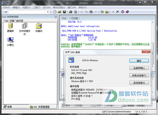This screenshot has height=115, width=158.
Task: Open the 窗口(W) menu
Action: pyautogui.click(x=72, y=8)
